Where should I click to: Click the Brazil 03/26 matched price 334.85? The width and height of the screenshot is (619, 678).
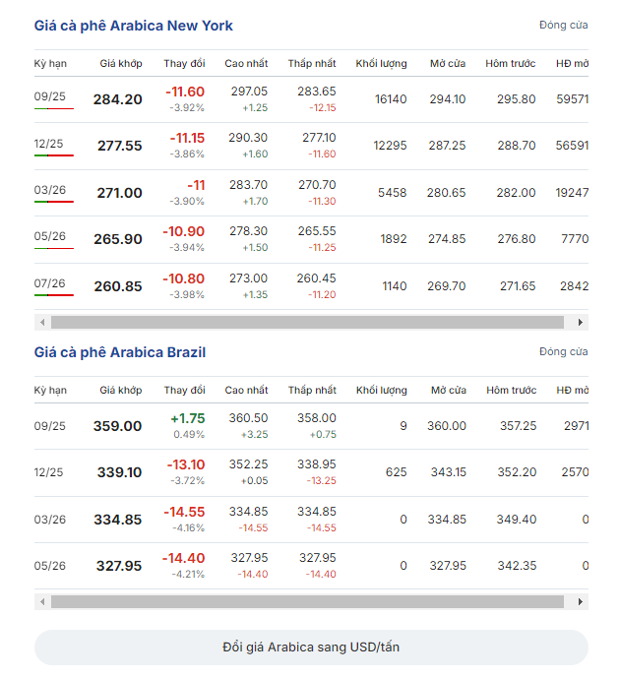click(x=118, y=520)
